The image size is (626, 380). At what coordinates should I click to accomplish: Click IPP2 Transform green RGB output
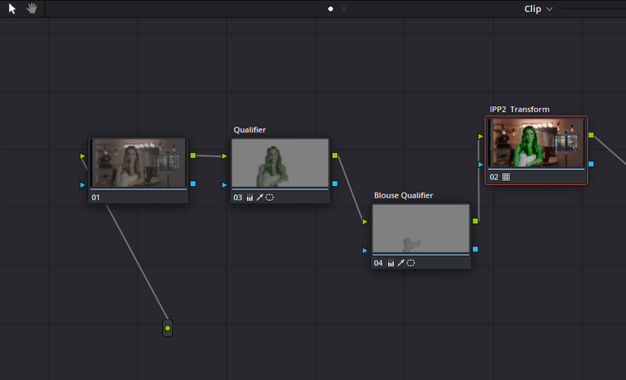[591, 135]
